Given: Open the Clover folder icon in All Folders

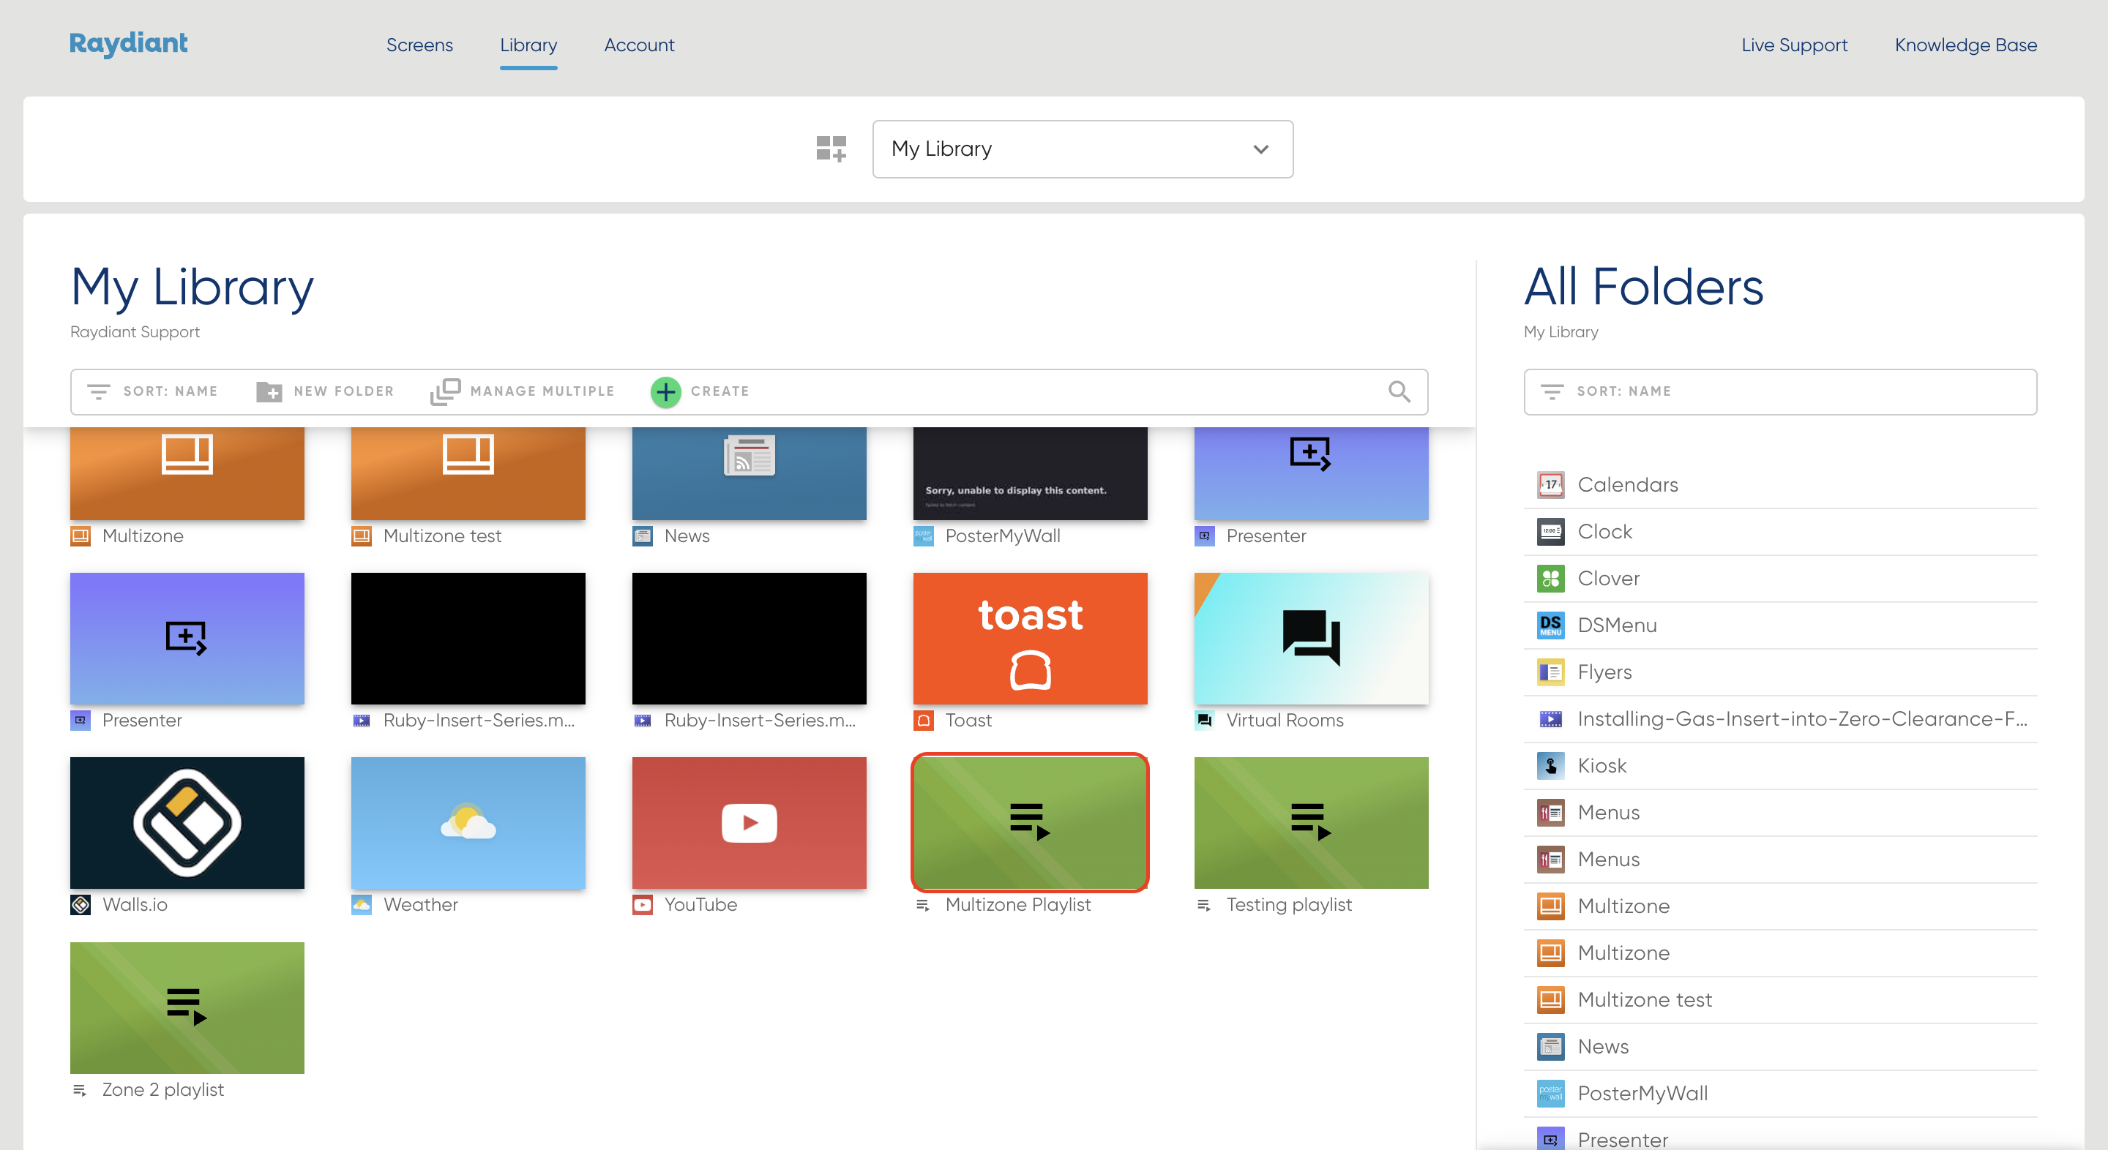Looking at the screenshot, I should tap(1550, 578).
